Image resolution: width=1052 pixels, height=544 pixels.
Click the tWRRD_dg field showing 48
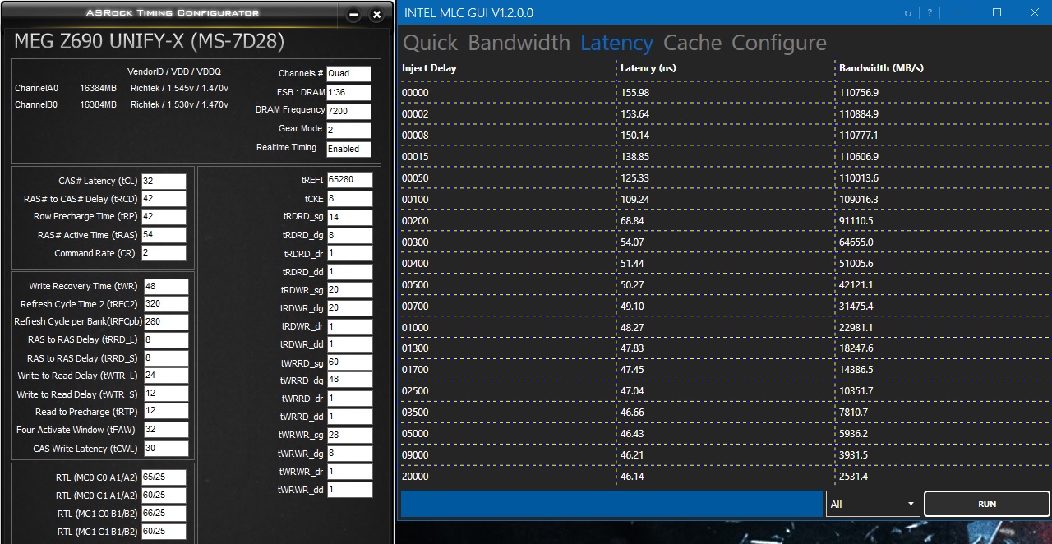click(349, 380)
